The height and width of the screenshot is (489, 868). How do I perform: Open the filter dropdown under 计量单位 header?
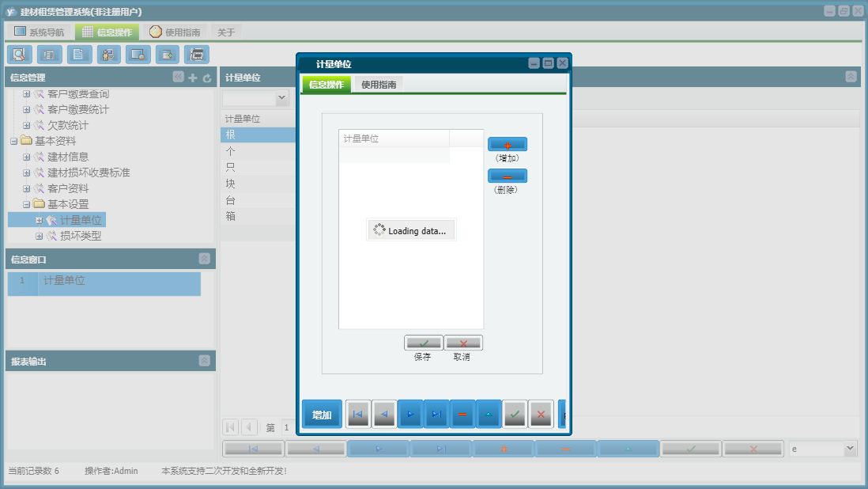pyautogui.click(x=281, y=97)
